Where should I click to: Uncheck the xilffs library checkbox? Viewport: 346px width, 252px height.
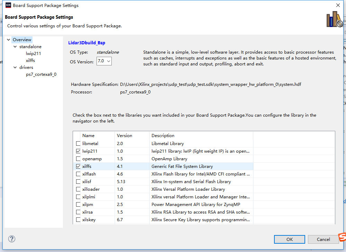(x=78, y=166)
